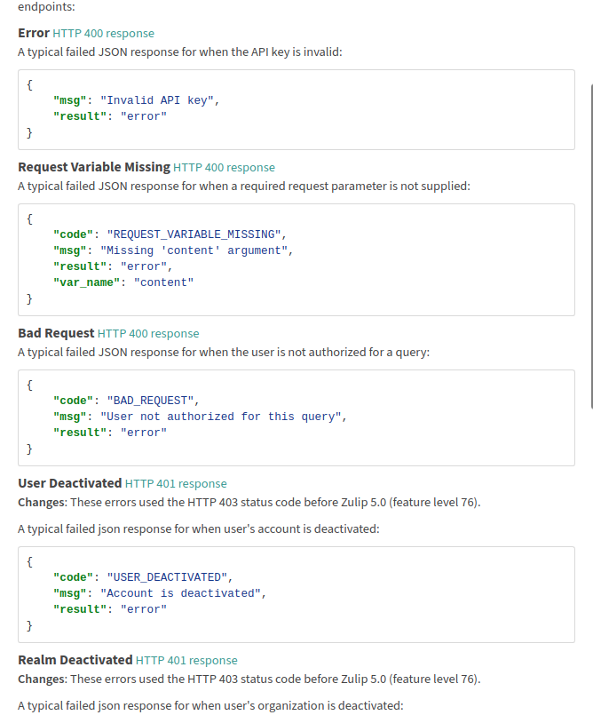Click the "var_name" key in code block
Viewport: 593px width, 723px height.
point(86,282)
